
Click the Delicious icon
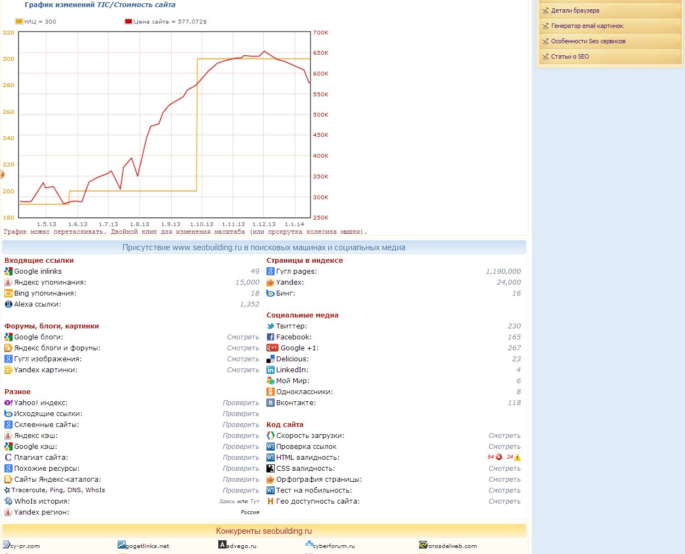click(270, 359)
